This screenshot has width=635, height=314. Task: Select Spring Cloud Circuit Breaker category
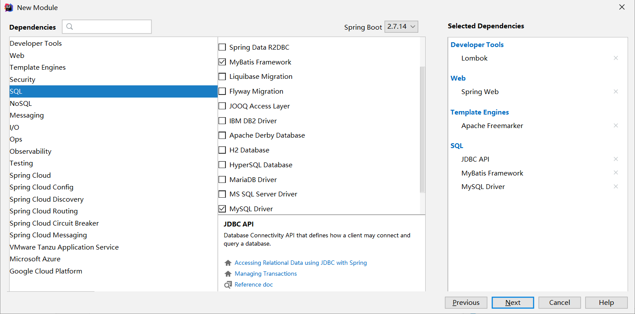click(113, 223)
